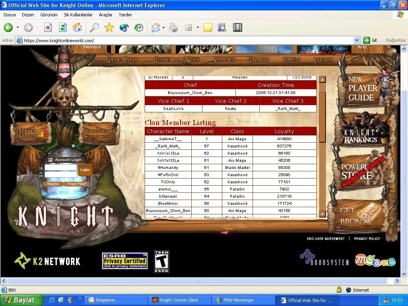Screen dimensions: 408x306
Task: Switch to Knight OnLine Client taskbar button
Action: click(x=179, y=300)
